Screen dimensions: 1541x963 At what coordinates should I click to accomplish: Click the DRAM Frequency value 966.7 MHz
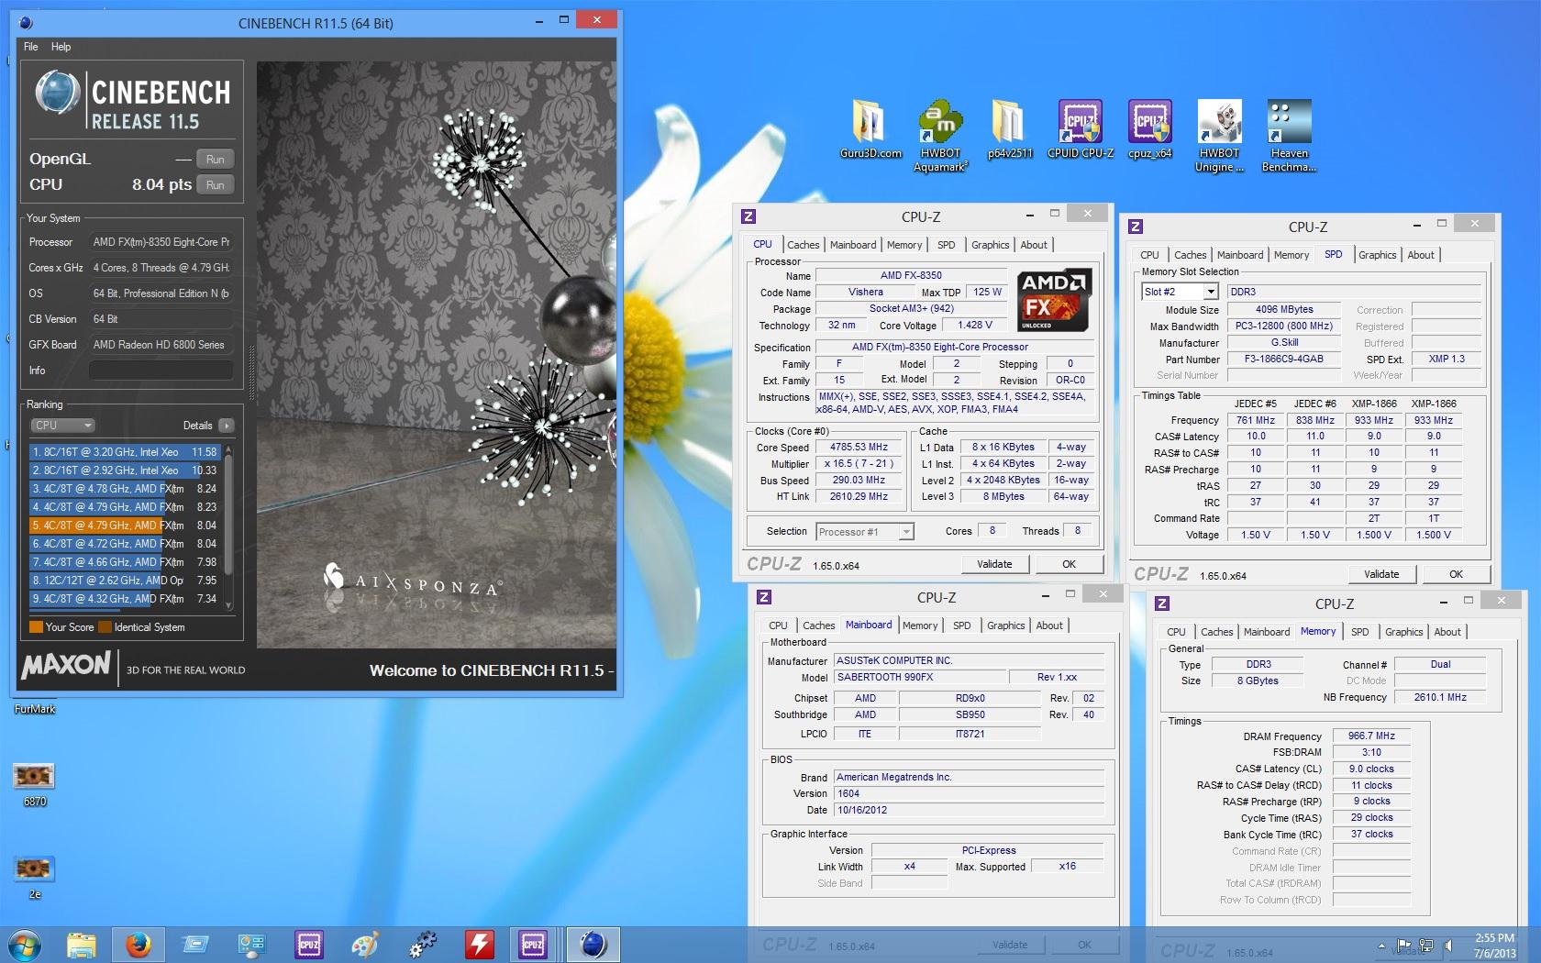pos(1371,736)
